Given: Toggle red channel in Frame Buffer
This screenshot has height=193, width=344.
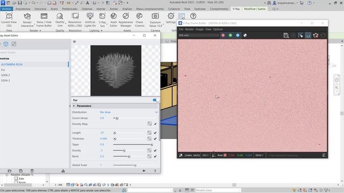Looking at the screenshot, I should [223, 35].
